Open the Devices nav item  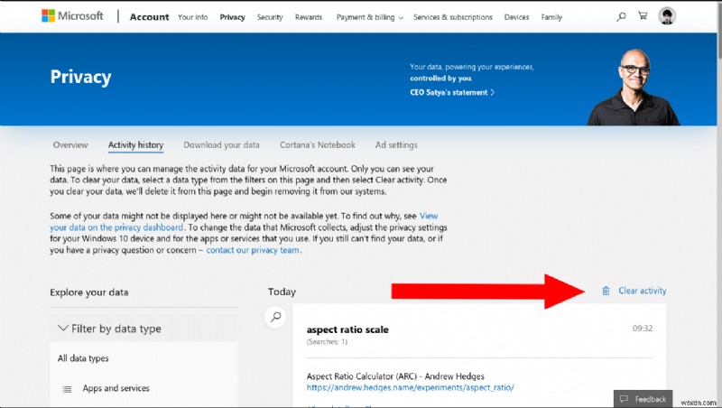[516, 17]
